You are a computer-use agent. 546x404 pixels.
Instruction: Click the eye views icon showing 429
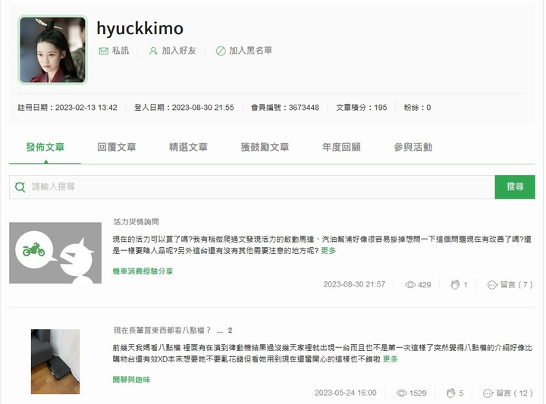pyautogui.click(x=410, y=285)
